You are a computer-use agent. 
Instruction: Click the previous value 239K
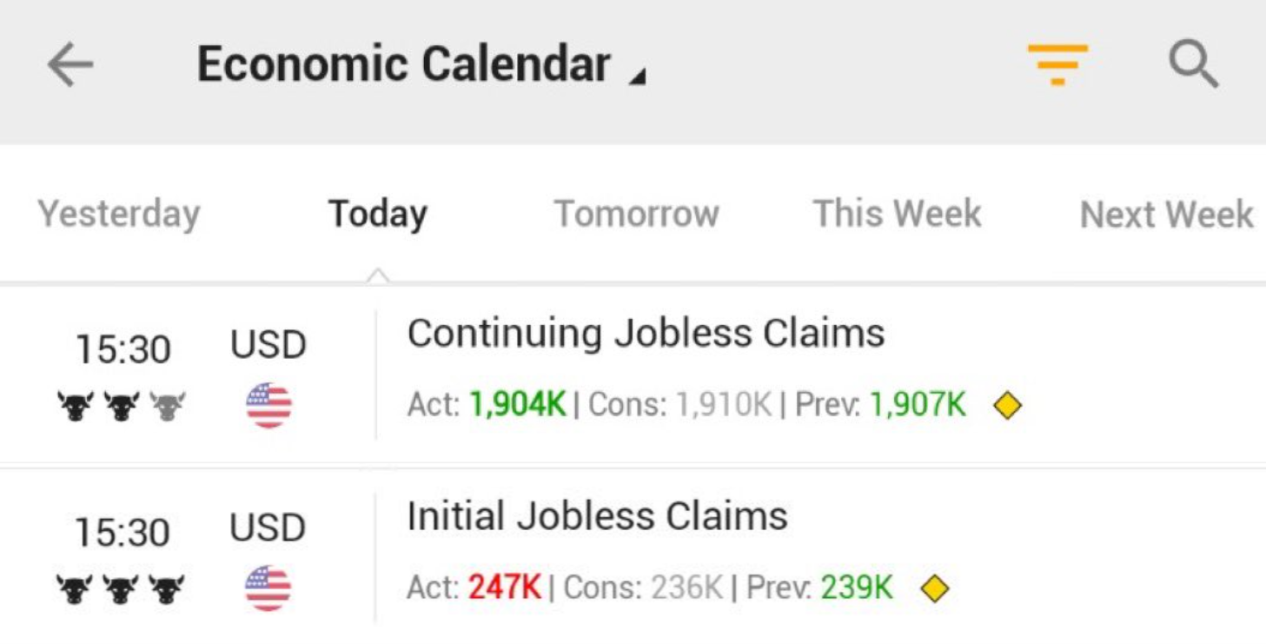tap(857, 588)
